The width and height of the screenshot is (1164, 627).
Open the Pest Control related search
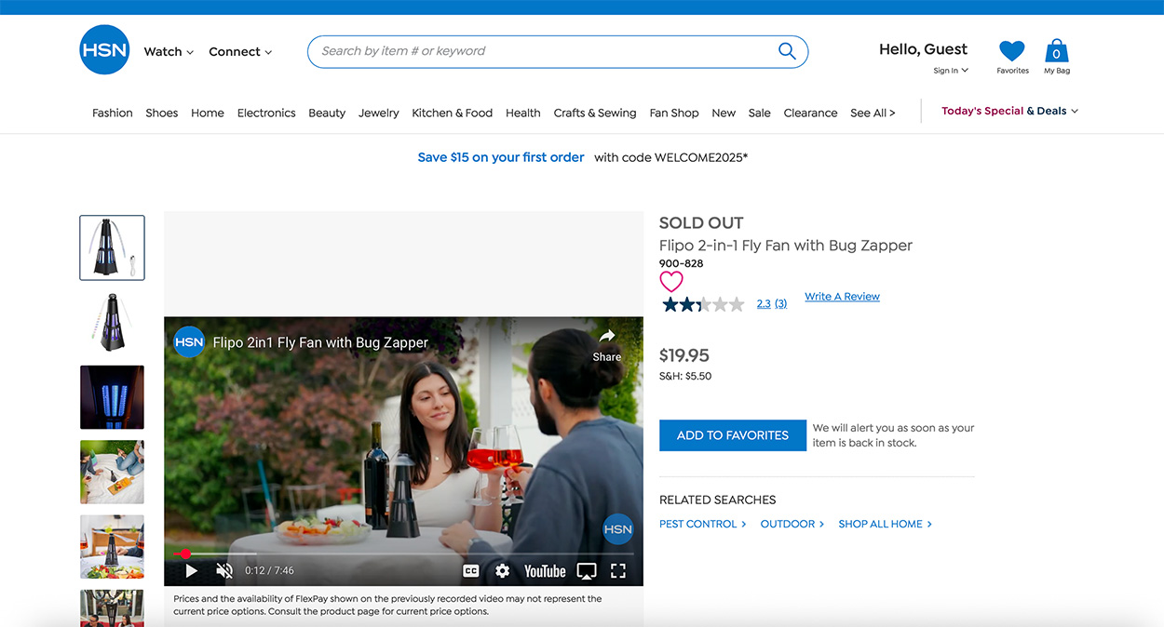point(703,524)
